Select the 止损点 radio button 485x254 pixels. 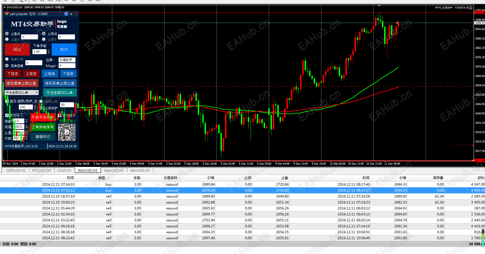[44, 33]
